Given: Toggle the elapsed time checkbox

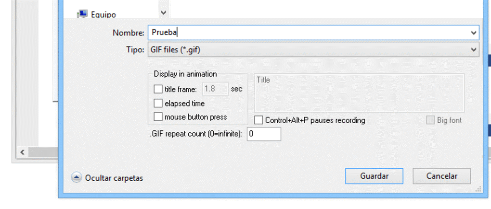Looking at the screenshot, I should [158, 103].
